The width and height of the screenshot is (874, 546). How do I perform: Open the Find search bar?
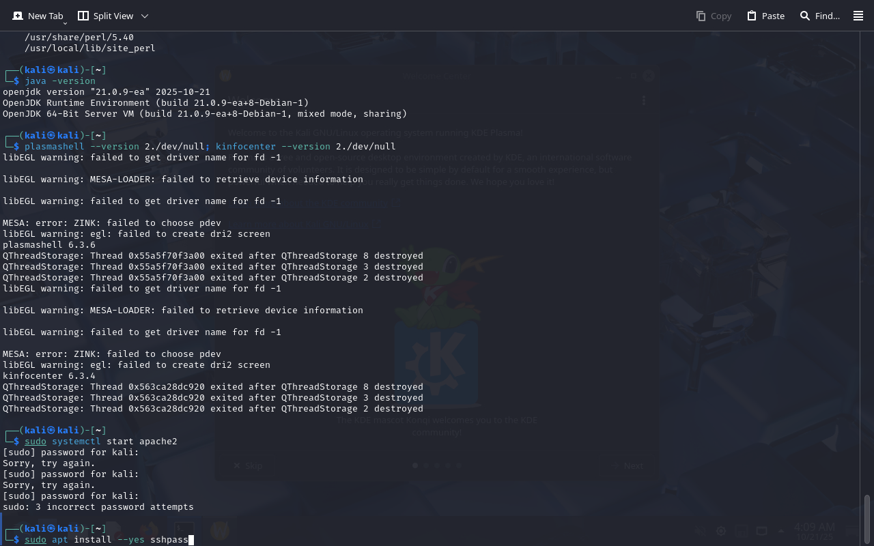(x=819, y=16)
